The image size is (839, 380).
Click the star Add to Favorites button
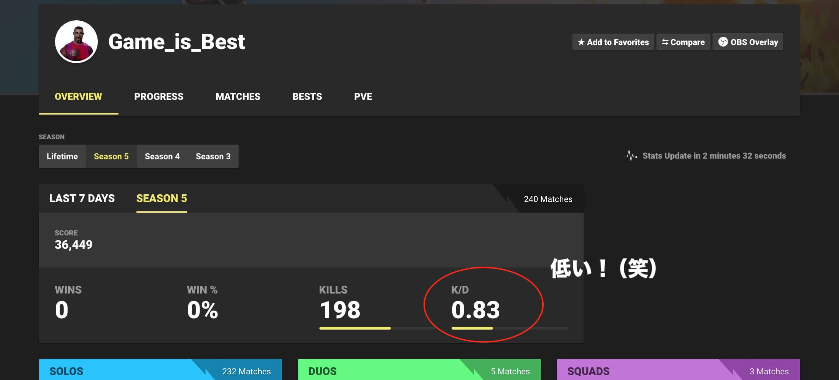pyautogui.click(x=613, y=42)
